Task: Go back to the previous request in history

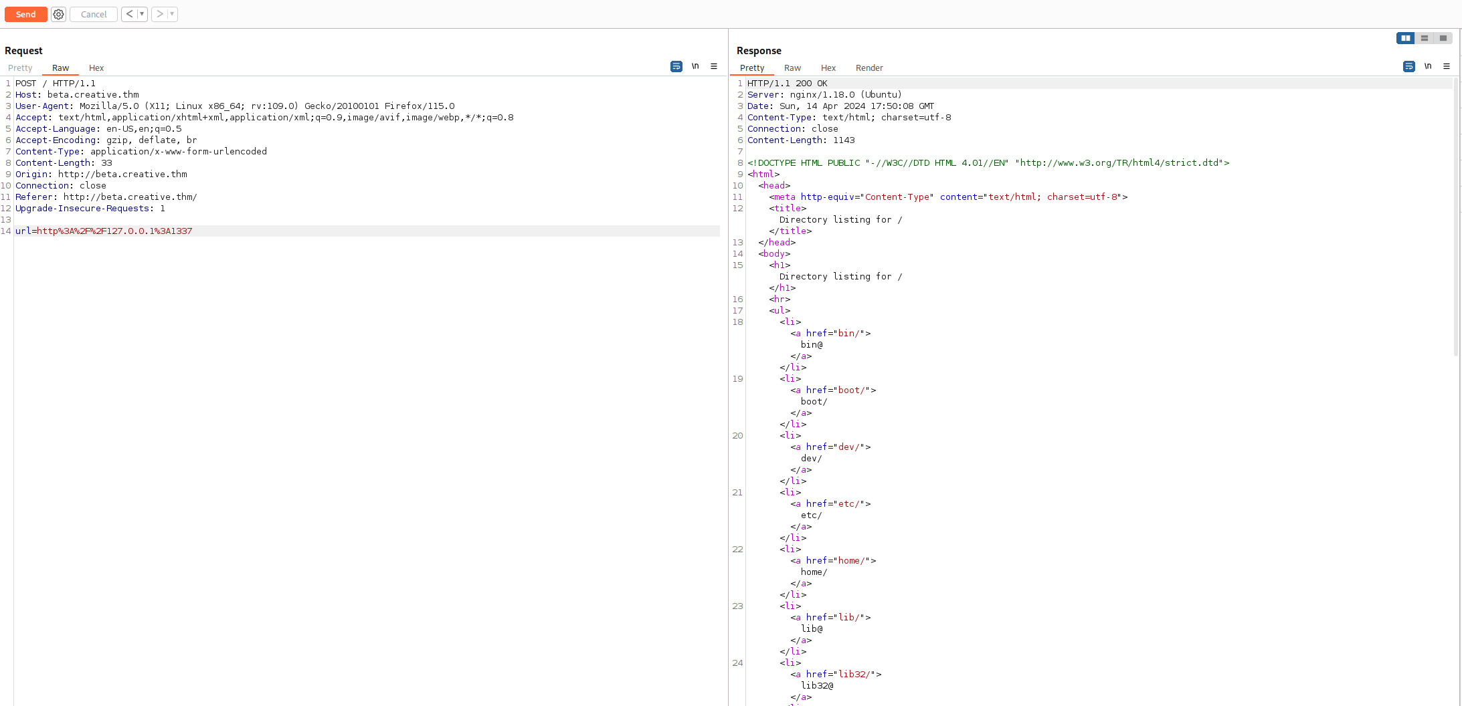Action: [129, 14]
